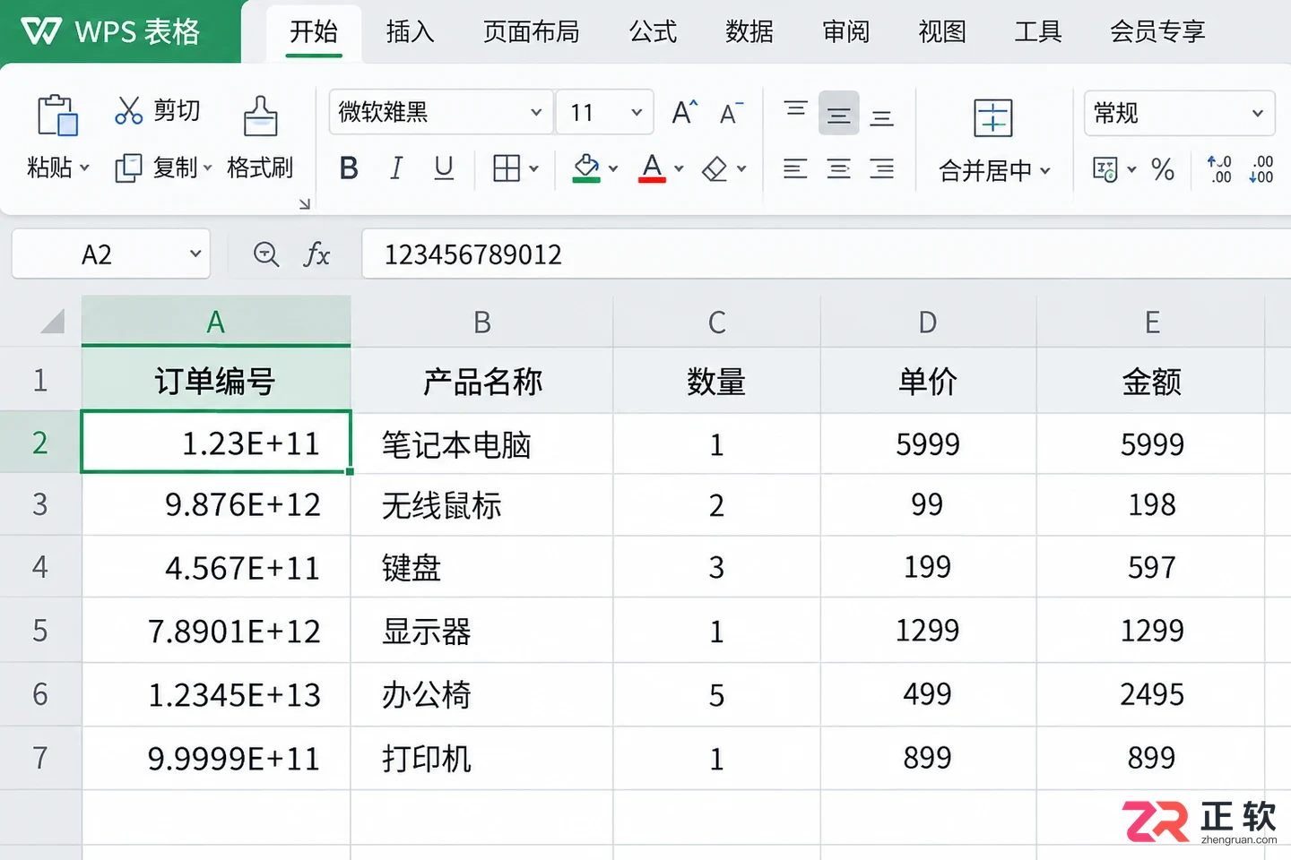
Task: Click the red font color A
Action: (x=652, y=168)
